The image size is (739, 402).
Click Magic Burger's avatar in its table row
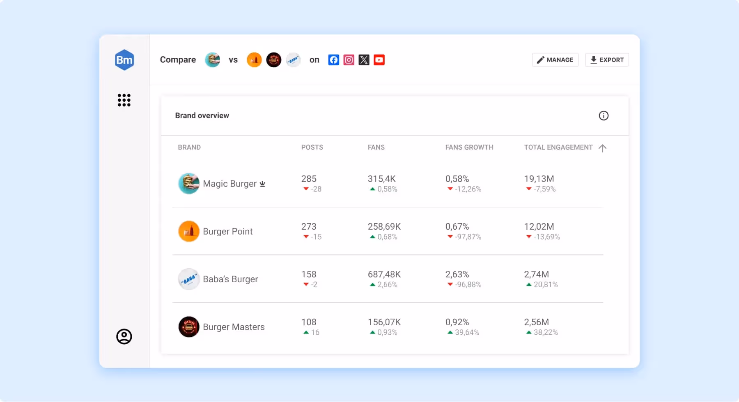189,183
